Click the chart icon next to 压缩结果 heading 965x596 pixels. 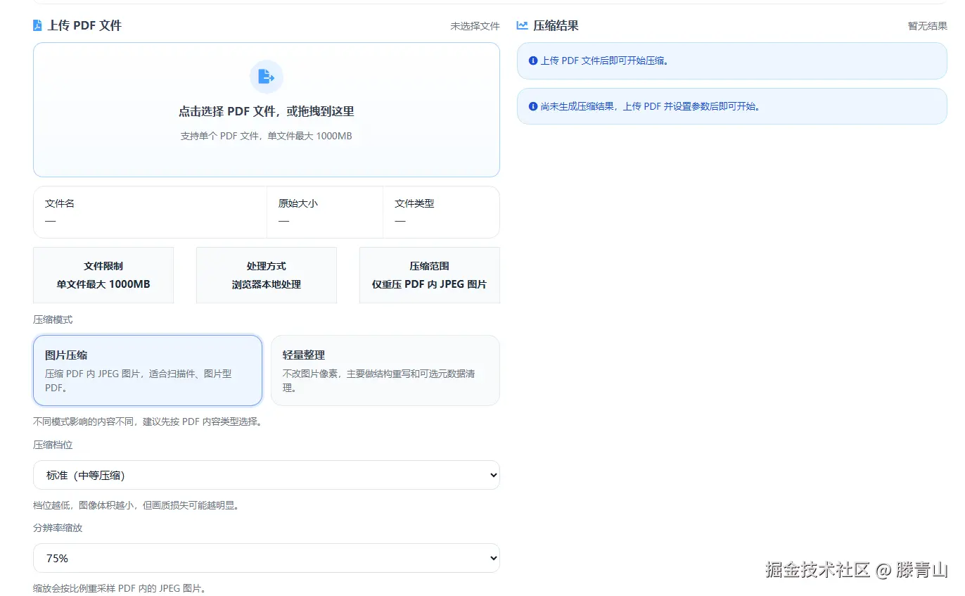[x=522, y=25]
